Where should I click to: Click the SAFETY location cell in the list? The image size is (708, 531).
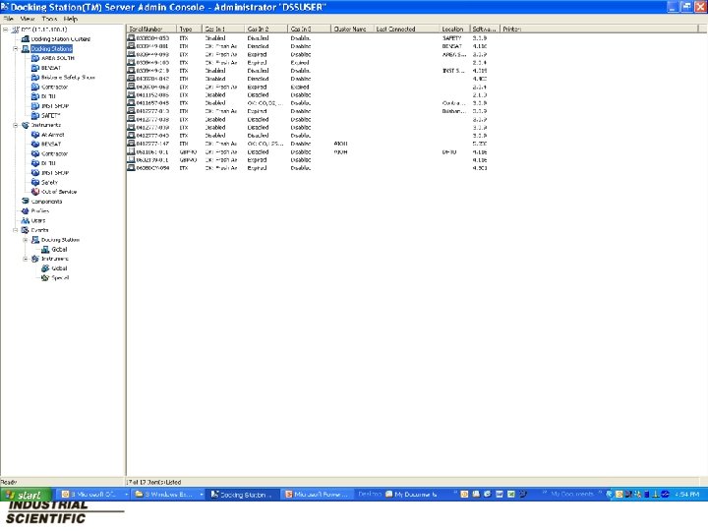tap(451, 38)
